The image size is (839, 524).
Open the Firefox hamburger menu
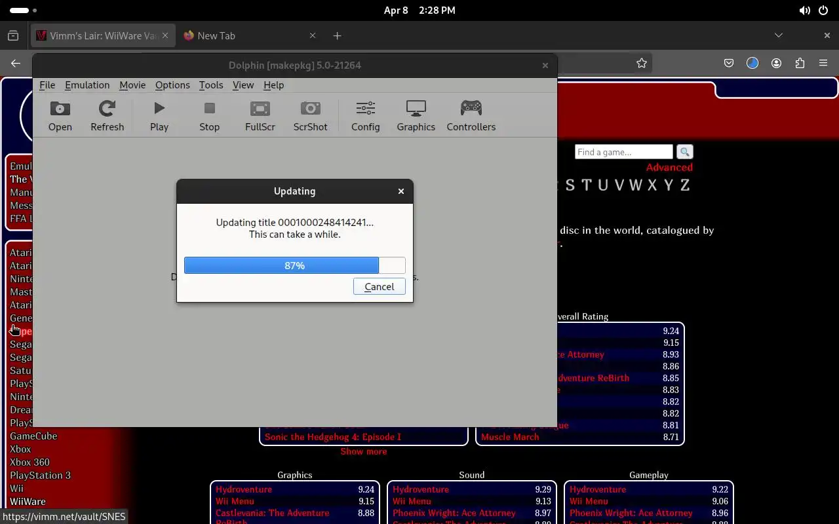click(x=823, y=64)
